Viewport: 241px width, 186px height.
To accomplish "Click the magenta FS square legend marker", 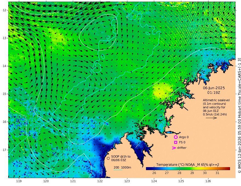I will pyautogui.click(x=176, y=143).
